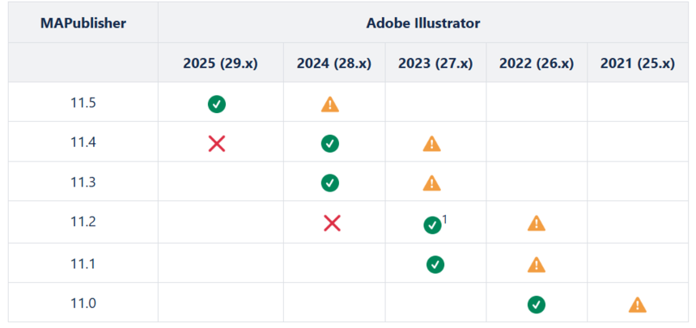The width and height of the screenshot is (696, 328).
Task: Click the footnote 1 superscript in row 11.2
Action: point(445,218)
